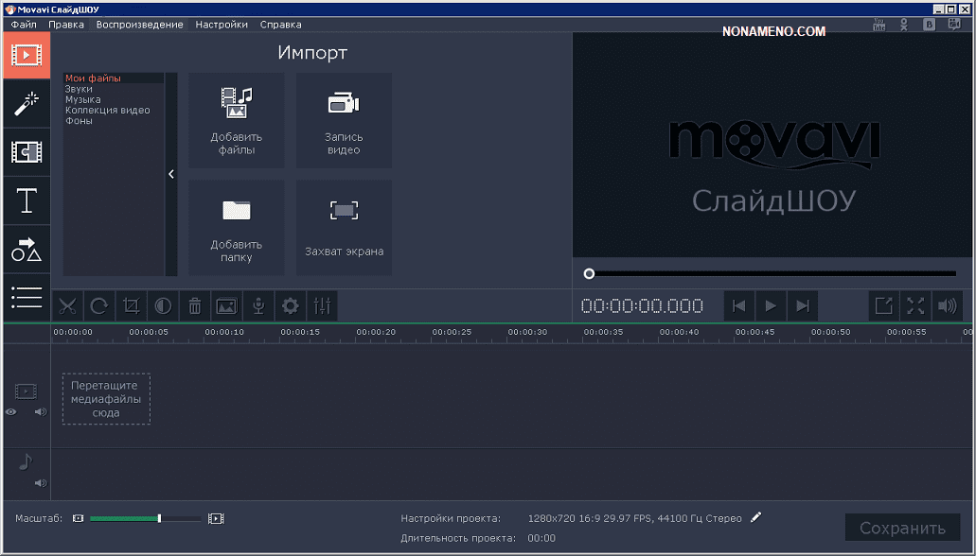Open the Воспроизведение menu
The width and height of the screenshot is (976, 556).
[x=139, y=25]
